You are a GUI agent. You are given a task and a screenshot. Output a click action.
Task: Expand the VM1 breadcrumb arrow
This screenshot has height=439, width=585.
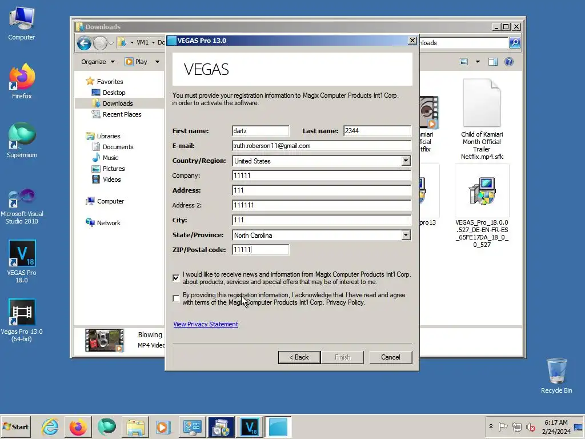(x=153, y=42)
